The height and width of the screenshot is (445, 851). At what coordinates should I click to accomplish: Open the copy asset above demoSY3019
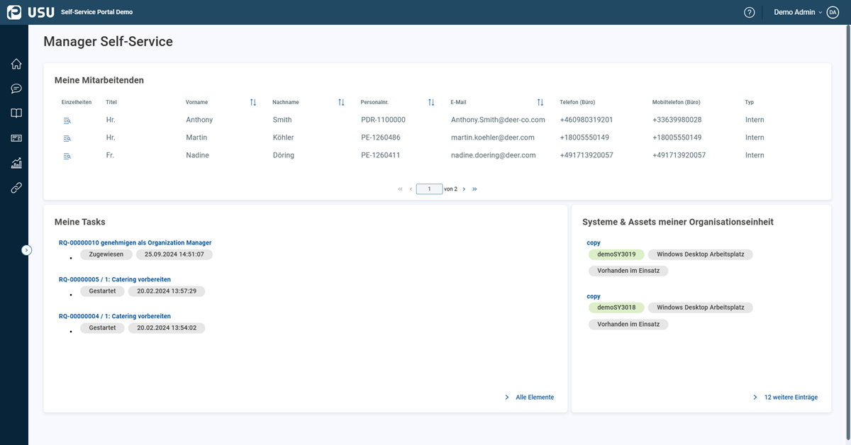594,243
